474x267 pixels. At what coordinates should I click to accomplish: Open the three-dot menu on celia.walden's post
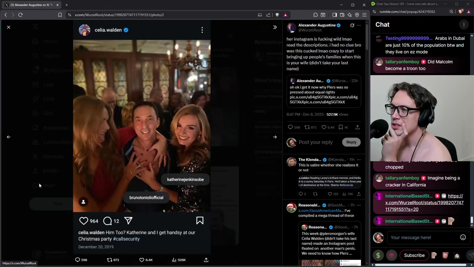202,30
